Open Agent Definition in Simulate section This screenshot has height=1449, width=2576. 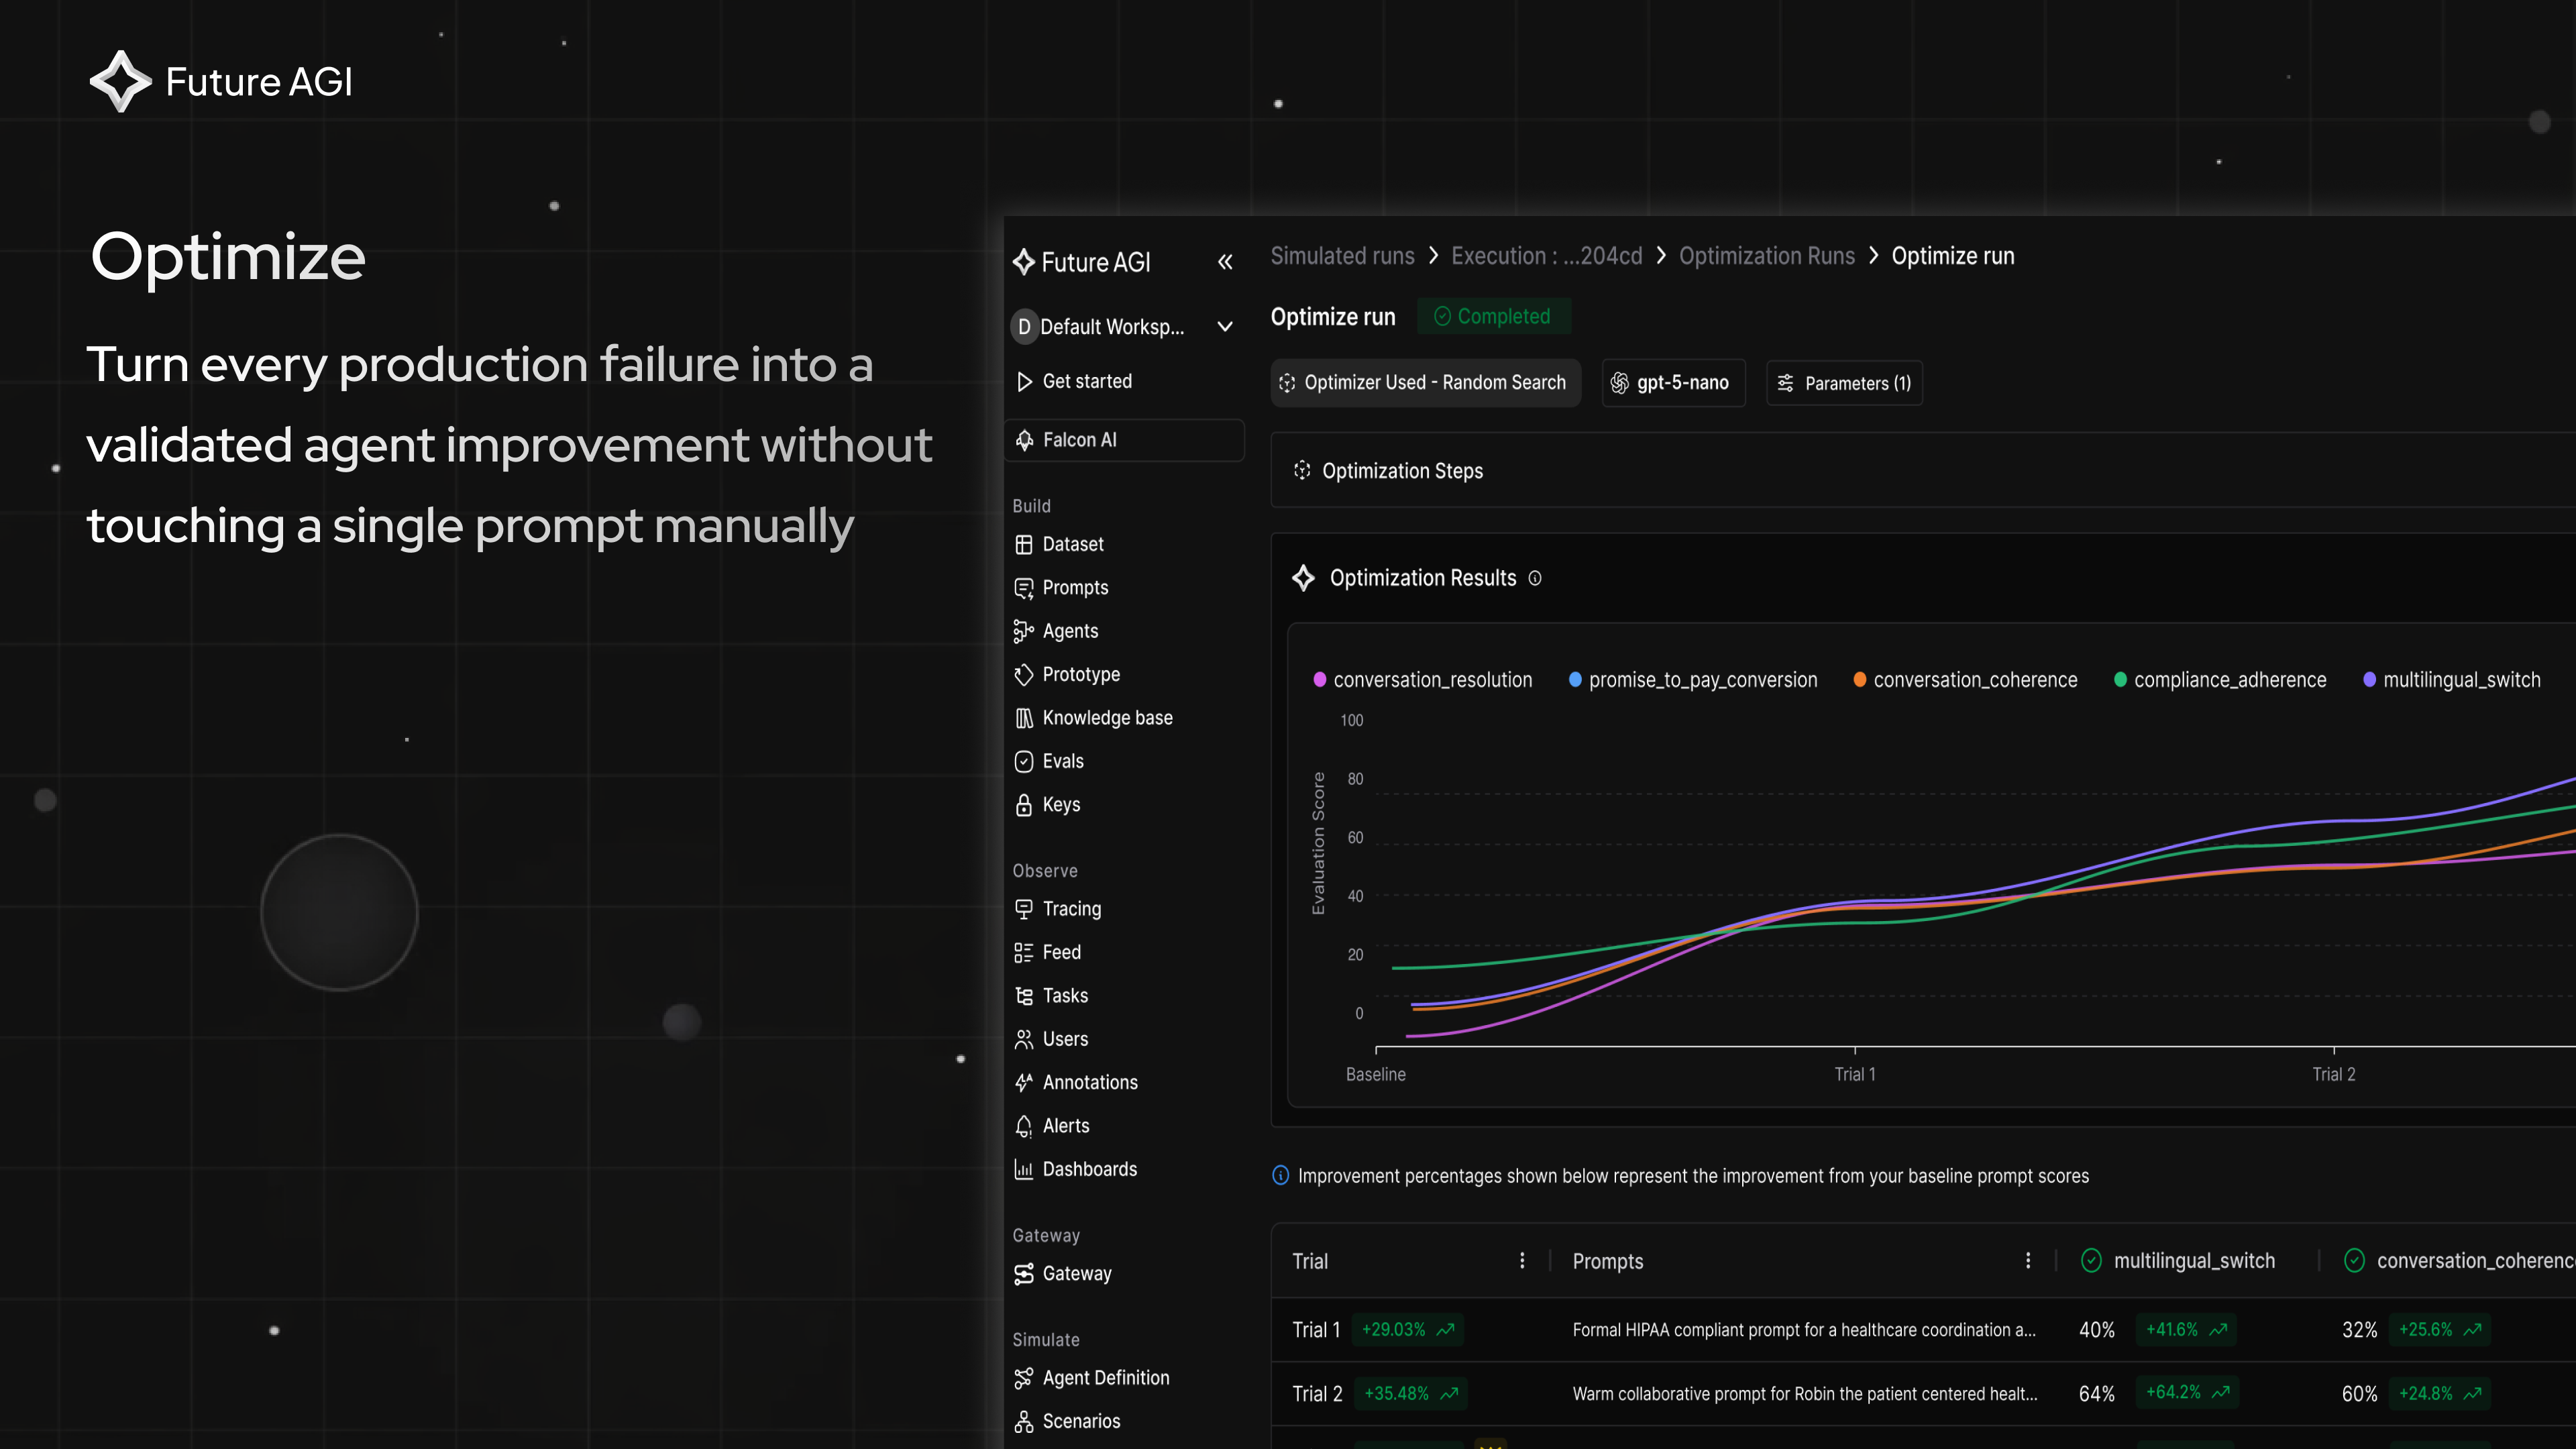tap(1091, 1379)
